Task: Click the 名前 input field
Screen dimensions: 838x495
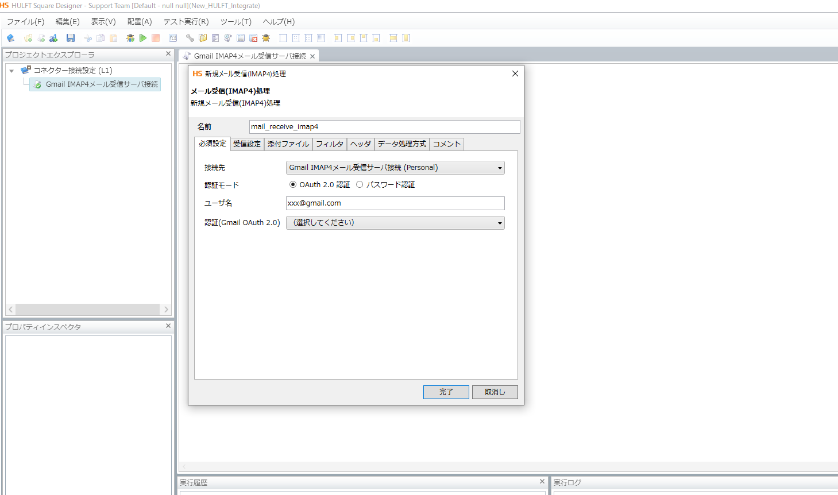Action: [x=385, y=126]
